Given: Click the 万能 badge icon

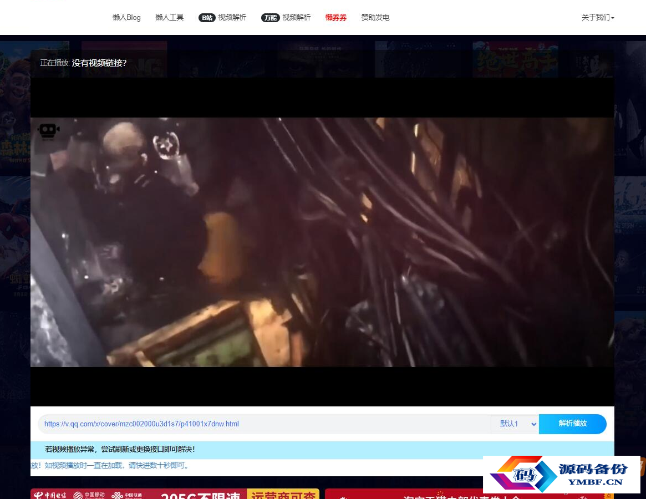Looking at the screenshot, I should (x=270, y=18).
